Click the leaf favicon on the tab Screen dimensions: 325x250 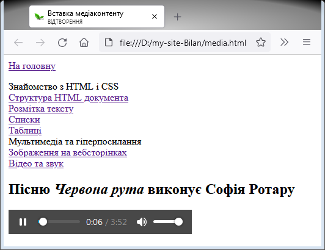[39, 16]
